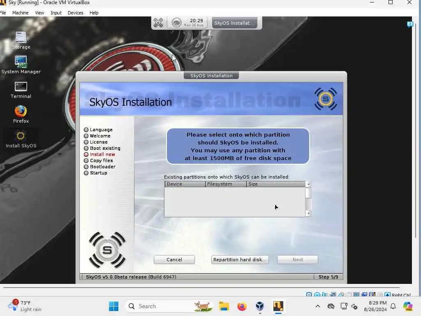Open the Windows Start button
The image size is (421, 316).
[x=113, y=306]
